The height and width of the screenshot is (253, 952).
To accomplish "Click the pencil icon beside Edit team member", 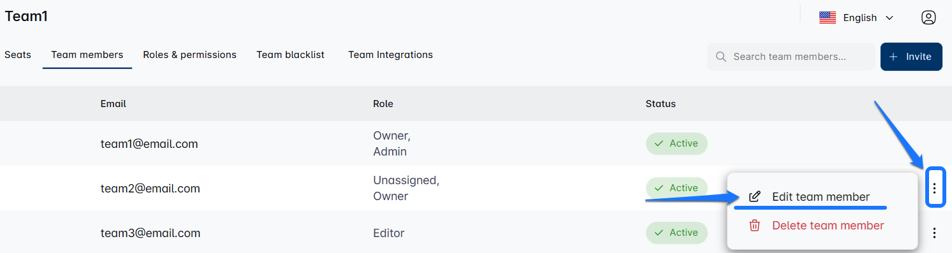I will click(x=755, y=197).
